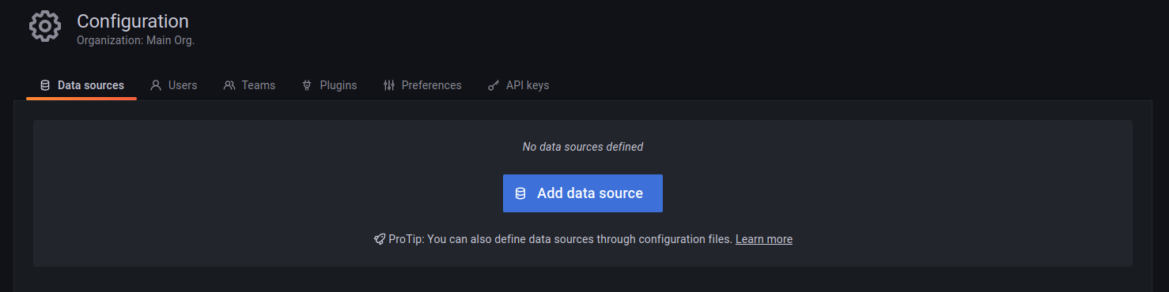The width and height of the screenshot is (1169, 292).
Task: Click the API keys tab key icon
Action: point(494,85)
